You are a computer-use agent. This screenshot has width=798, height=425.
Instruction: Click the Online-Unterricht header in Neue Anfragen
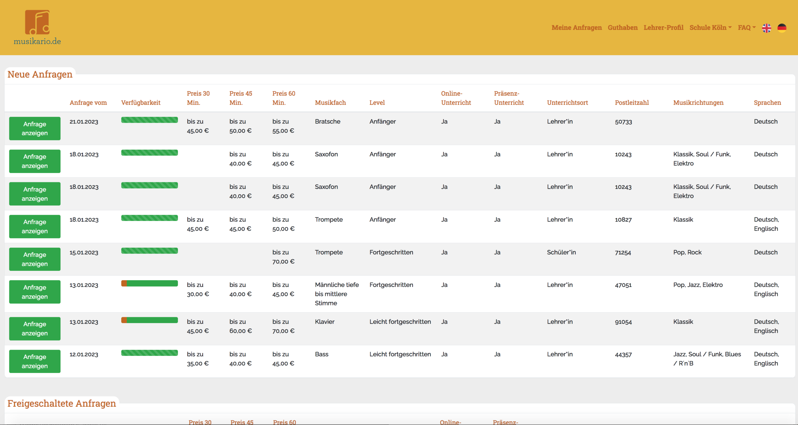456,98
